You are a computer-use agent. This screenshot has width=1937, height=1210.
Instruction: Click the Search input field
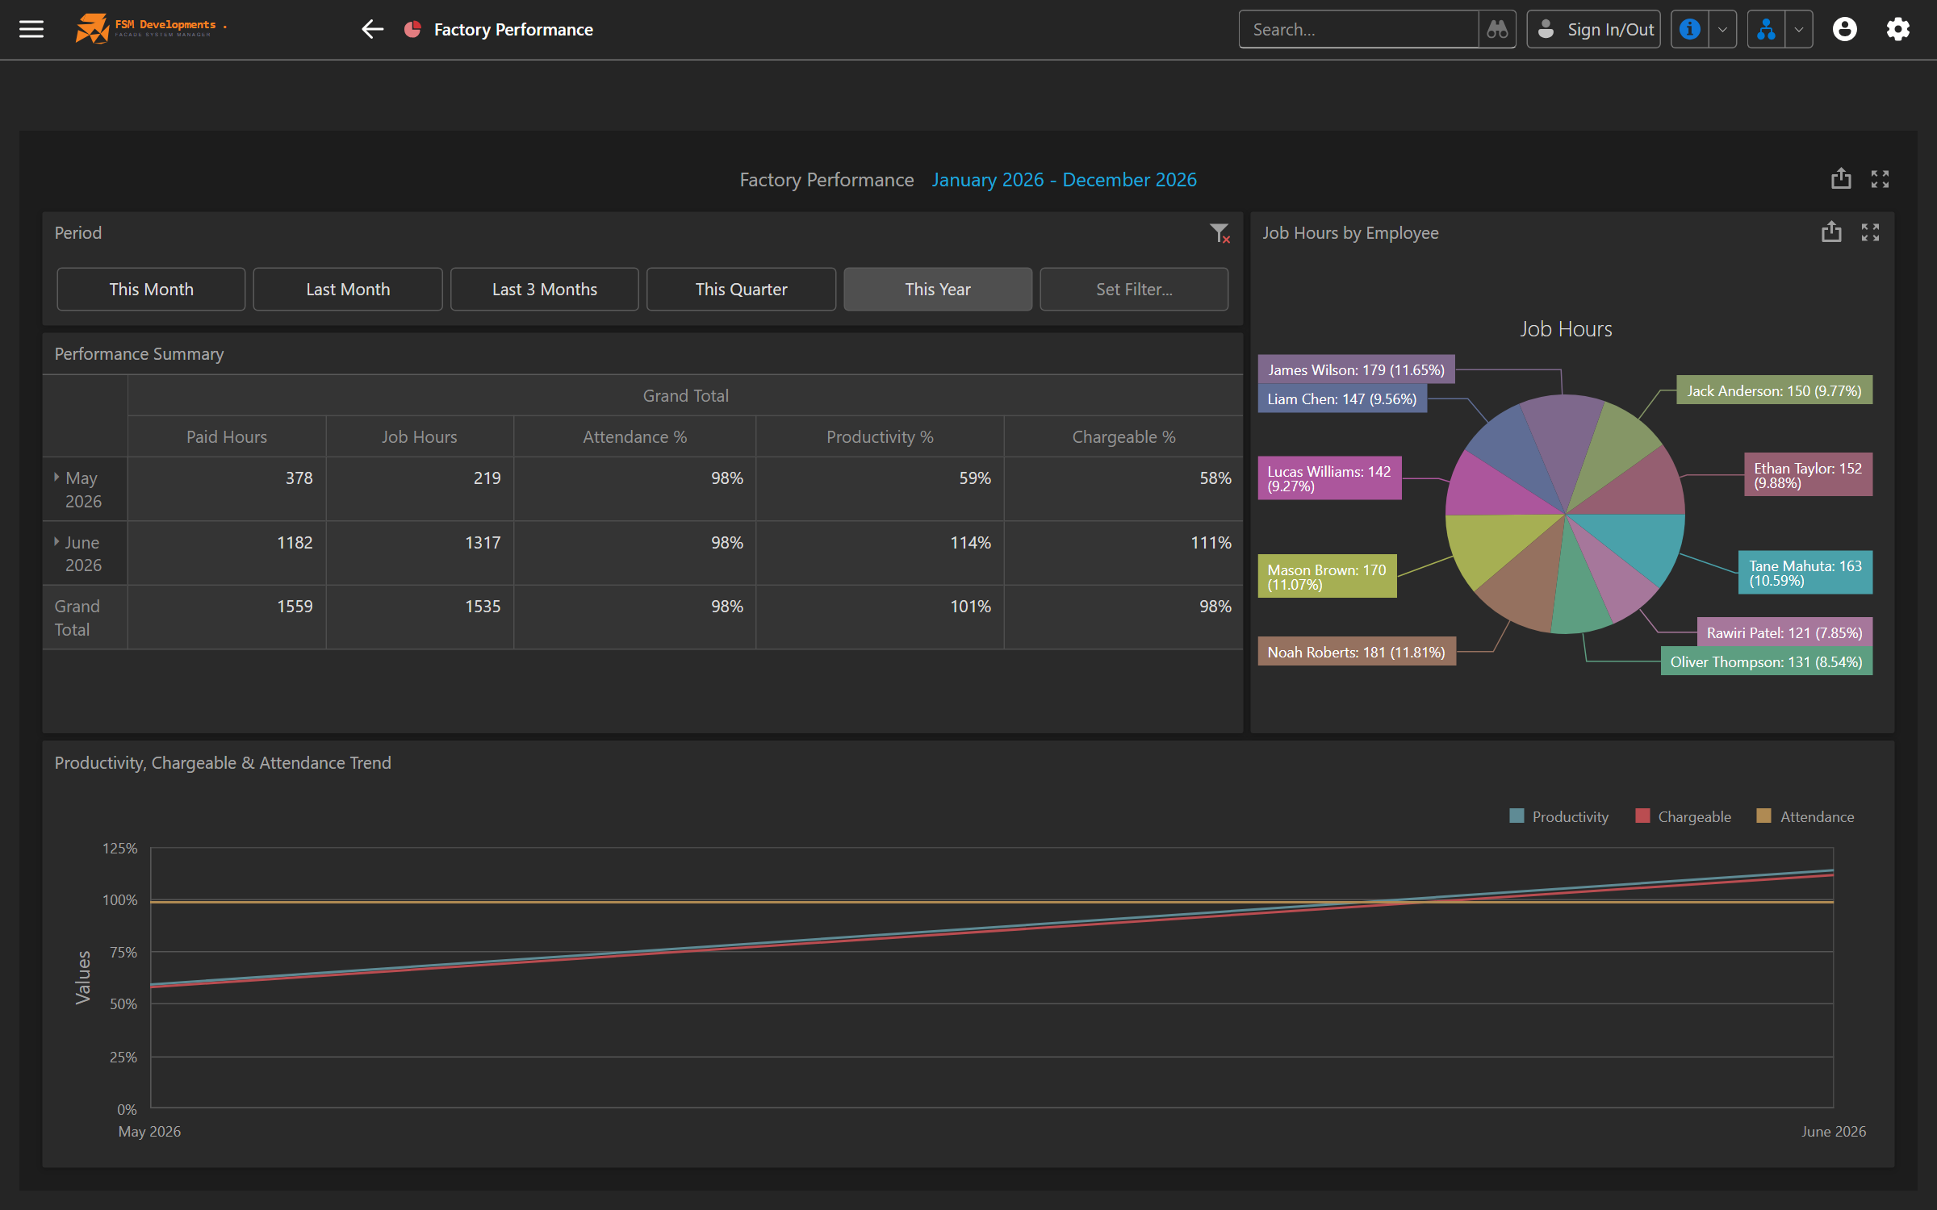pos(1359,30)
